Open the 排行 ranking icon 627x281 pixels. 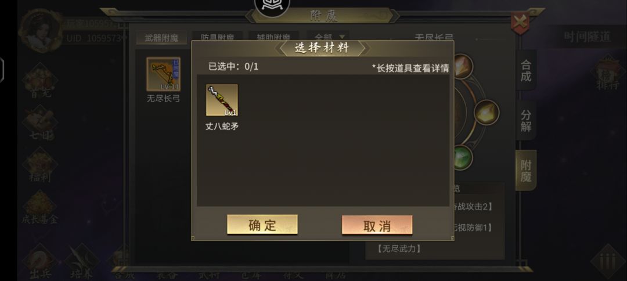[608, 73]
